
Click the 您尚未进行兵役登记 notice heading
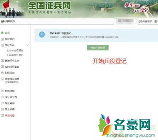[60, 33]
